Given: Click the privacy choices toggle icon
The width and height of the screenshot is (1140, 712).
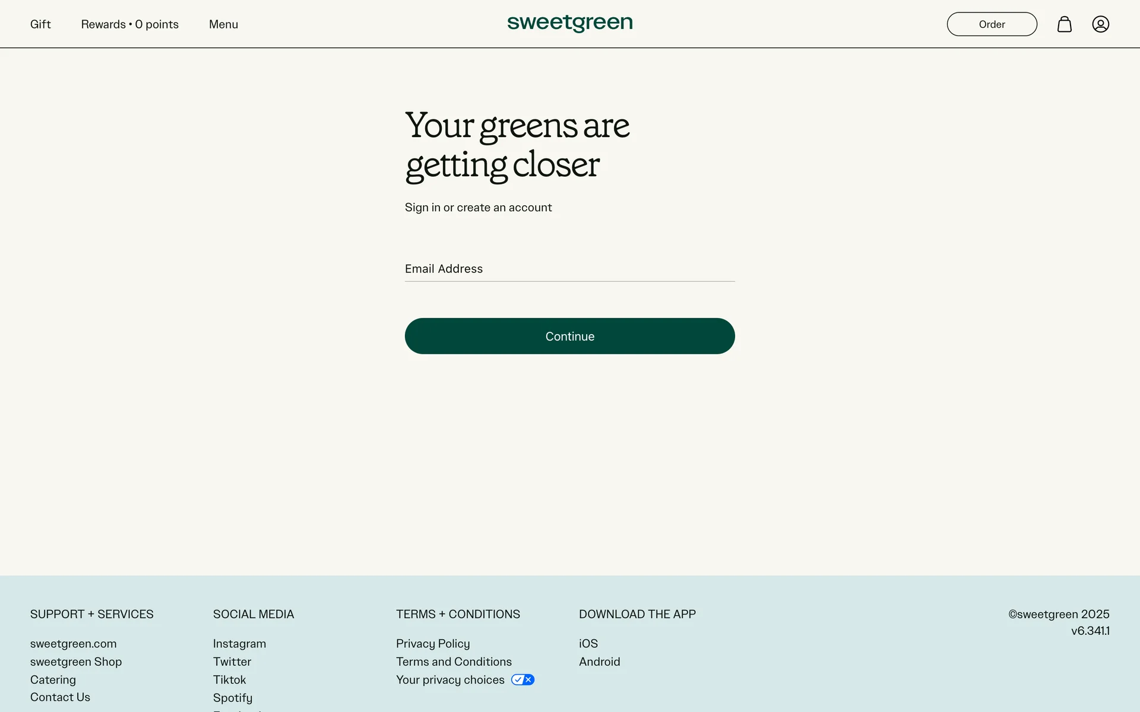Looking at the screenshot, I should [x=522, y=679].
